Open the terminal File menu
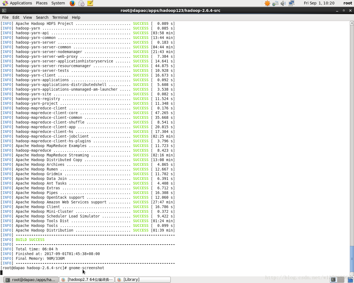The height and width of the screenshot is (283, 354). 5,17
